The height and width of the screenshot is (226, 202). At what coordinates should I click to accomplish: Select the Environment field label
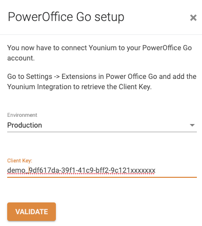[22, 115]
